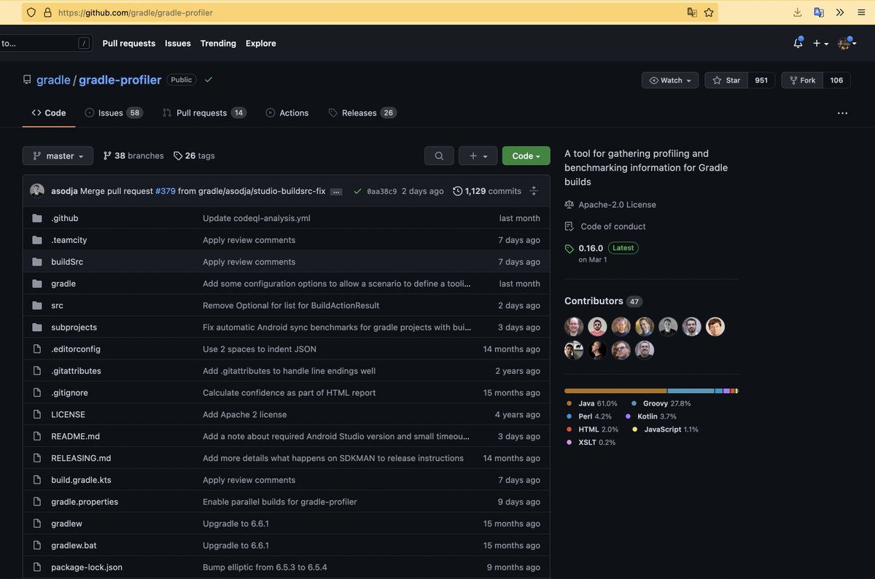Open commit hash 0aa38c9

[x=382, y=191]
